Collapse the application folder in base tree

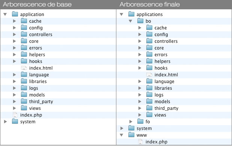(5, 15)
